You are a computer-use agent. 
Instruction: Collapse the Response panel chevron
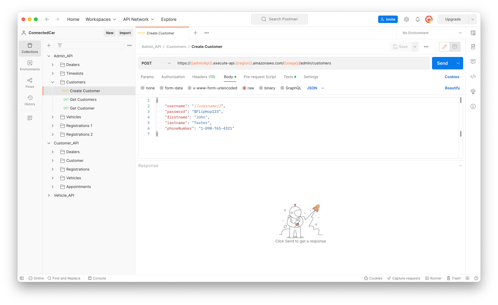461,166
